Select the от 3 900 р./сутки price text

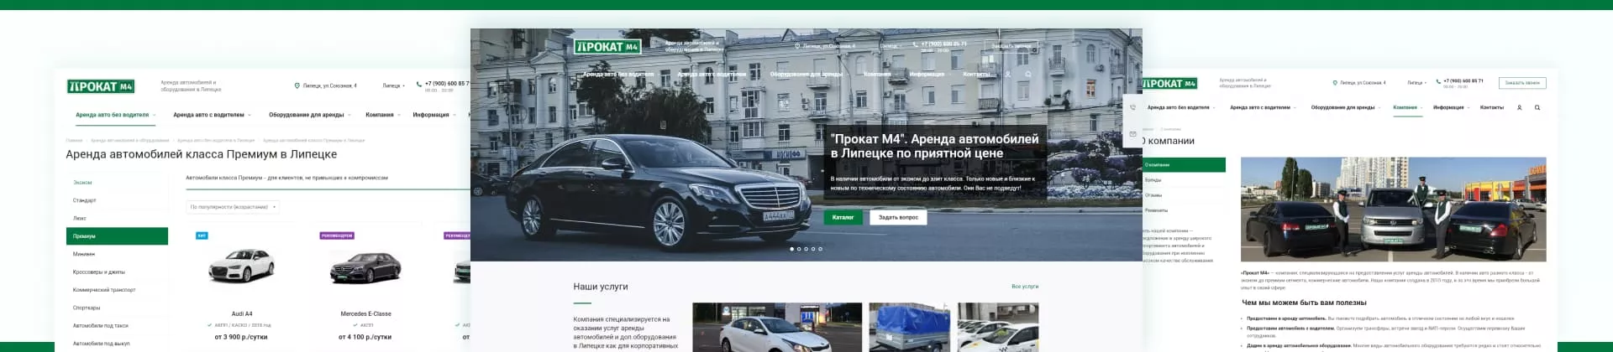click(x=242, y=337)
